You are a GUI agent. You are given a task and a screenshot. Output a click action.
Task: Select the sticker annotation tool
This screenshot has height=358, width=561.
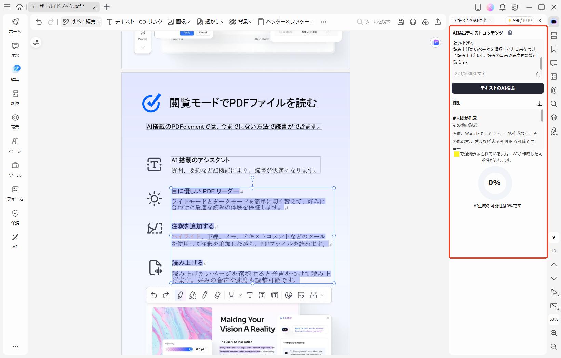289,295
